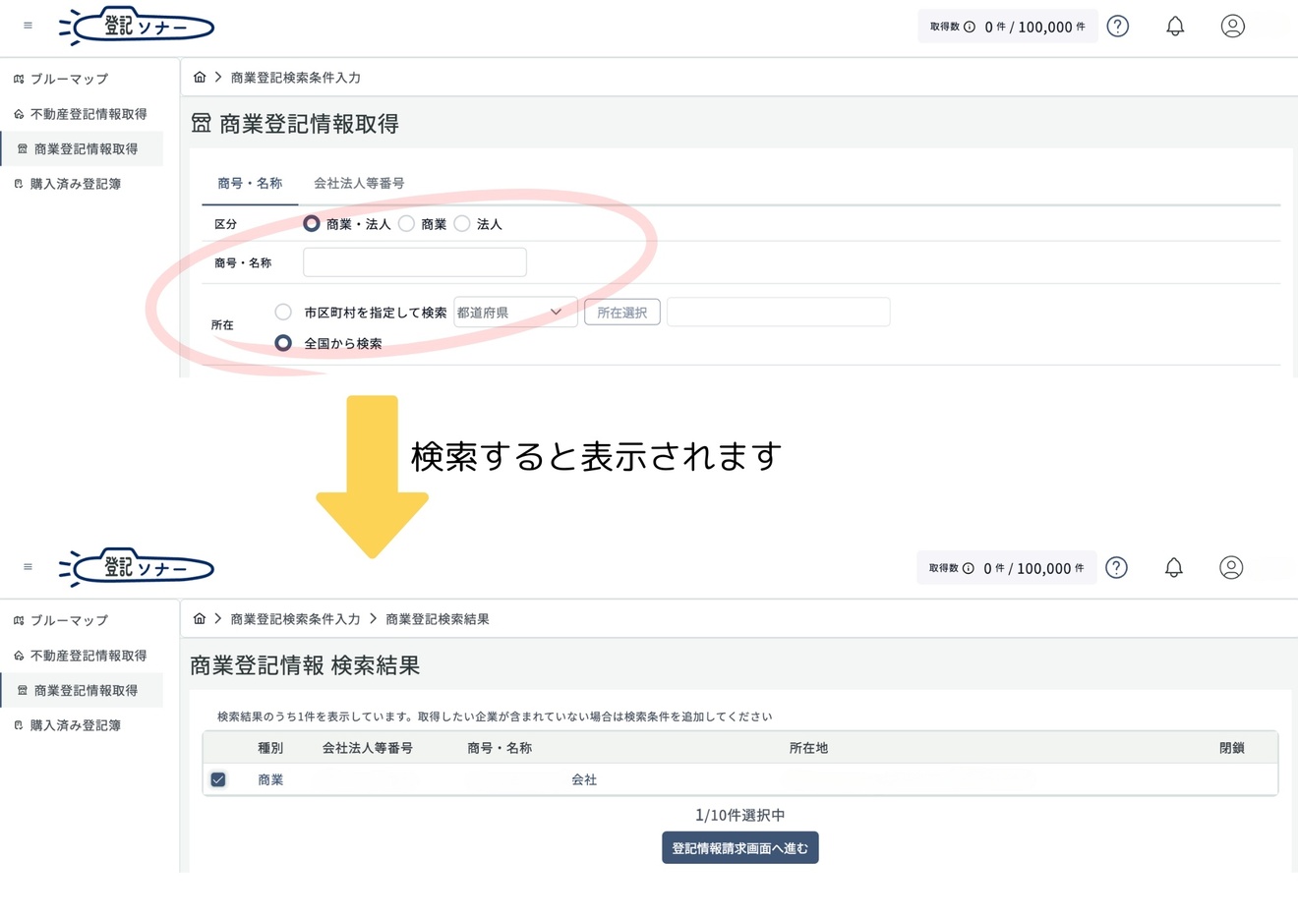Uncheck the 商業 result row checkbox
This screenshot has height=917, width=1298.
(x=218, y=779)
